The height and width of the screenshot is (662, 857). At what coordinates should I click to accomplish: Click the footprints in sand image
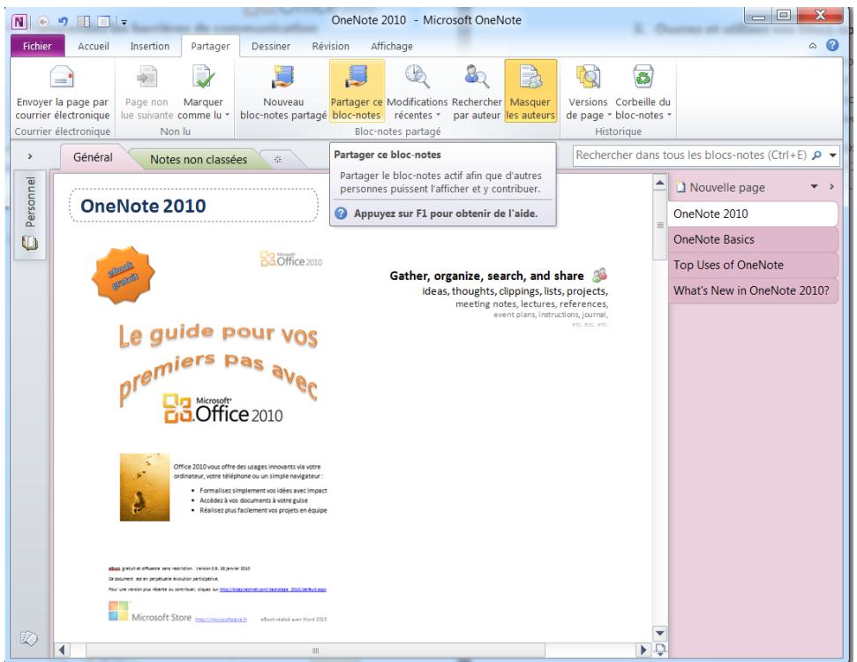(145, 487)
